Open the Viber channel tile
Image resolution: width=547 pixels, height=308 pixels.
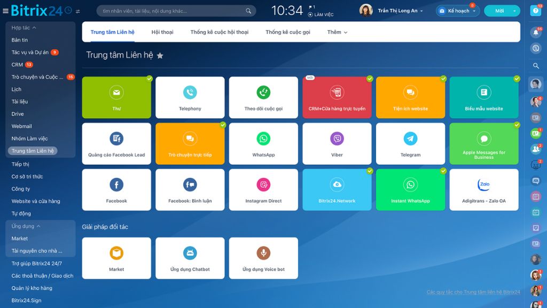pyautogui.click(x=337, y=143)
